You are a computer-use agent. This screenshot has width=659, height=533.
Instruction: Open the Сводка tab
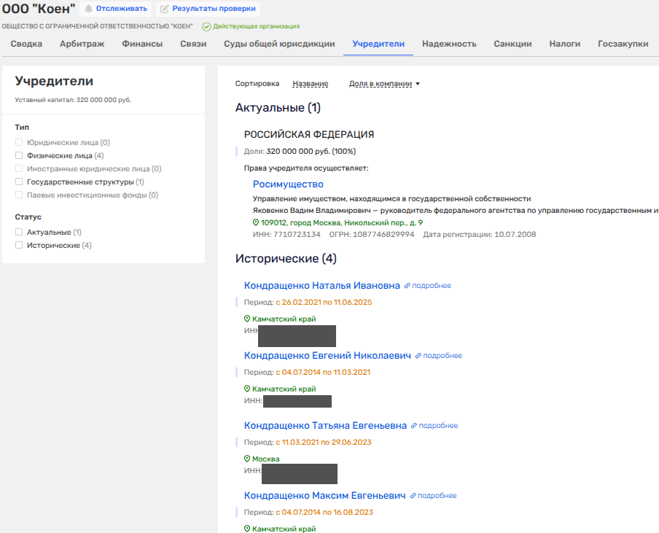tap(26, 44)
